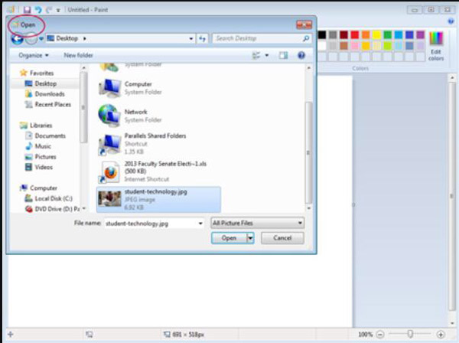Click the Edit colors button in Paint
The height and width of the screenshot is (343, 459).
point(436,46)
